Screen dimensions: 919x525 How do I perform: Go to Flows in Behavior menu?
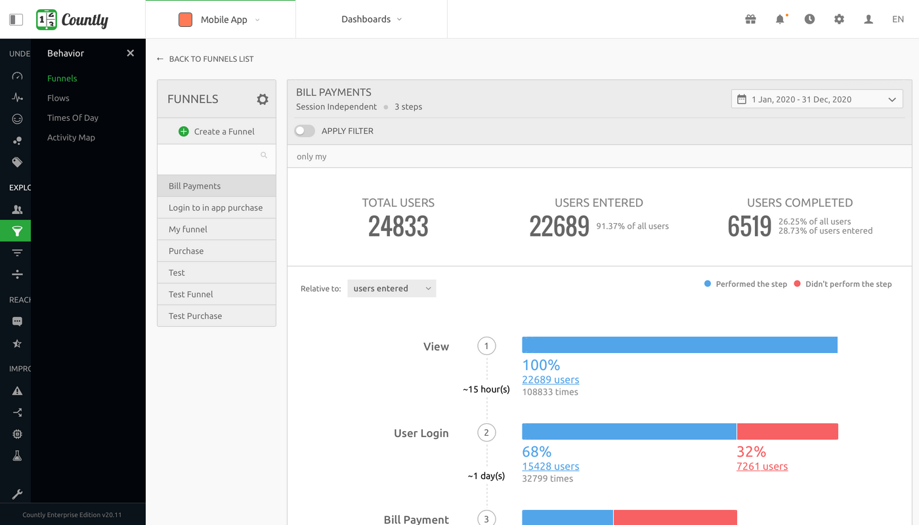58,98
